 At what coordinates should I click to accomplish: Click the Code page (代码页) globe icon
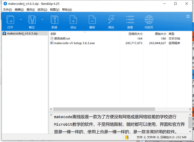149,20
